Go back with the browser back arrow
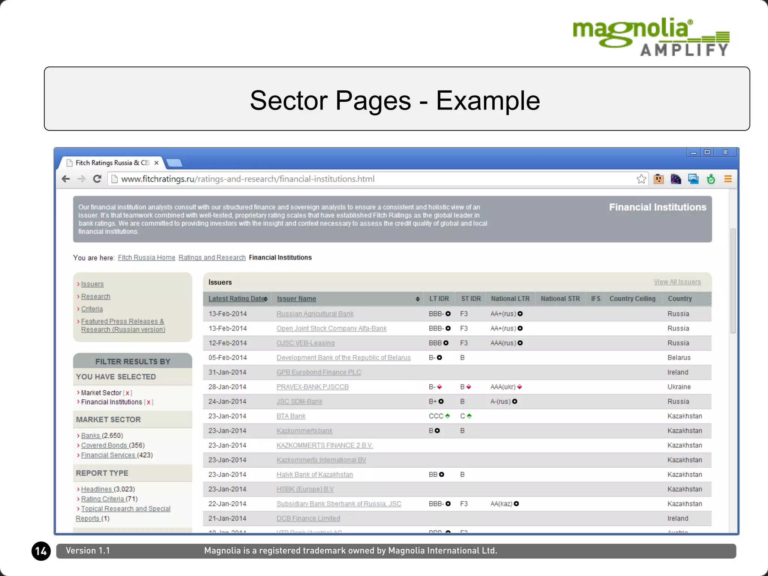768x576 pixels. pos(66,179)
